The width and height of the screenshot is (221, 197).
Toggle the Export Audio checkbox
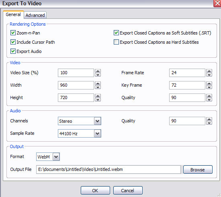coord(13,51)
